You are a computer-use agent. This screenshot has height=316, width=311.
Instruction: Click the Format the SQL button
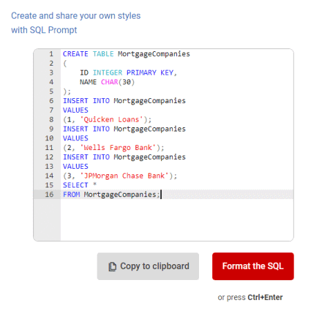pos(253,266)
